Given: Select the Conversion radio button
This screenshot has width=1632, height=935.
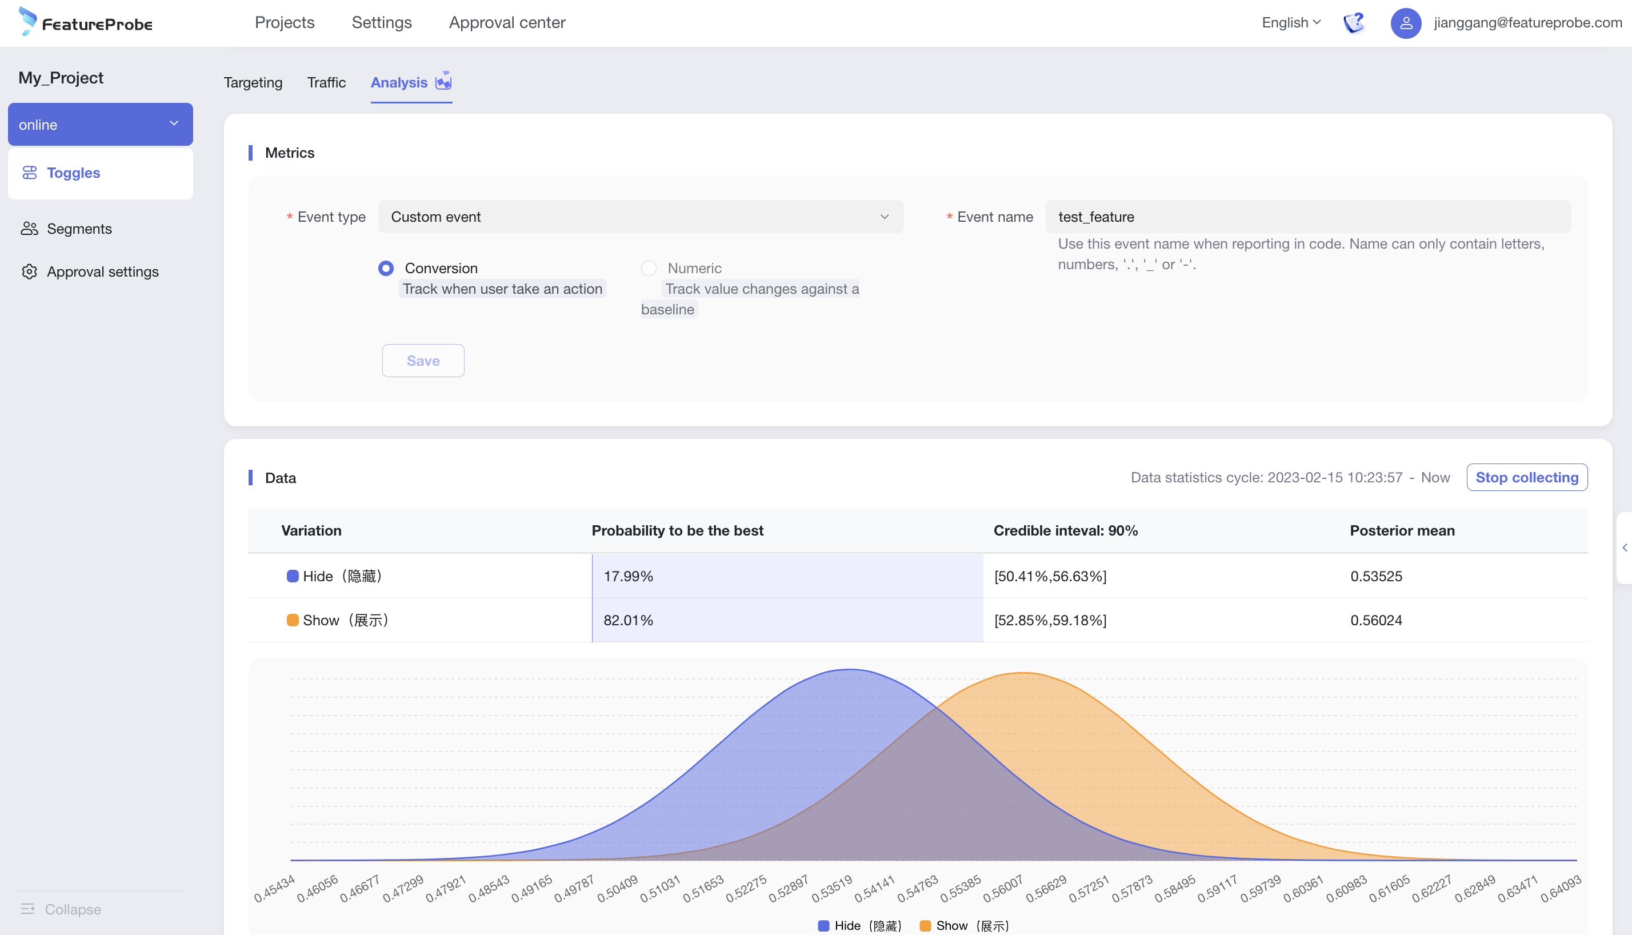Looking at the screenshot, I should coord(385,267).
